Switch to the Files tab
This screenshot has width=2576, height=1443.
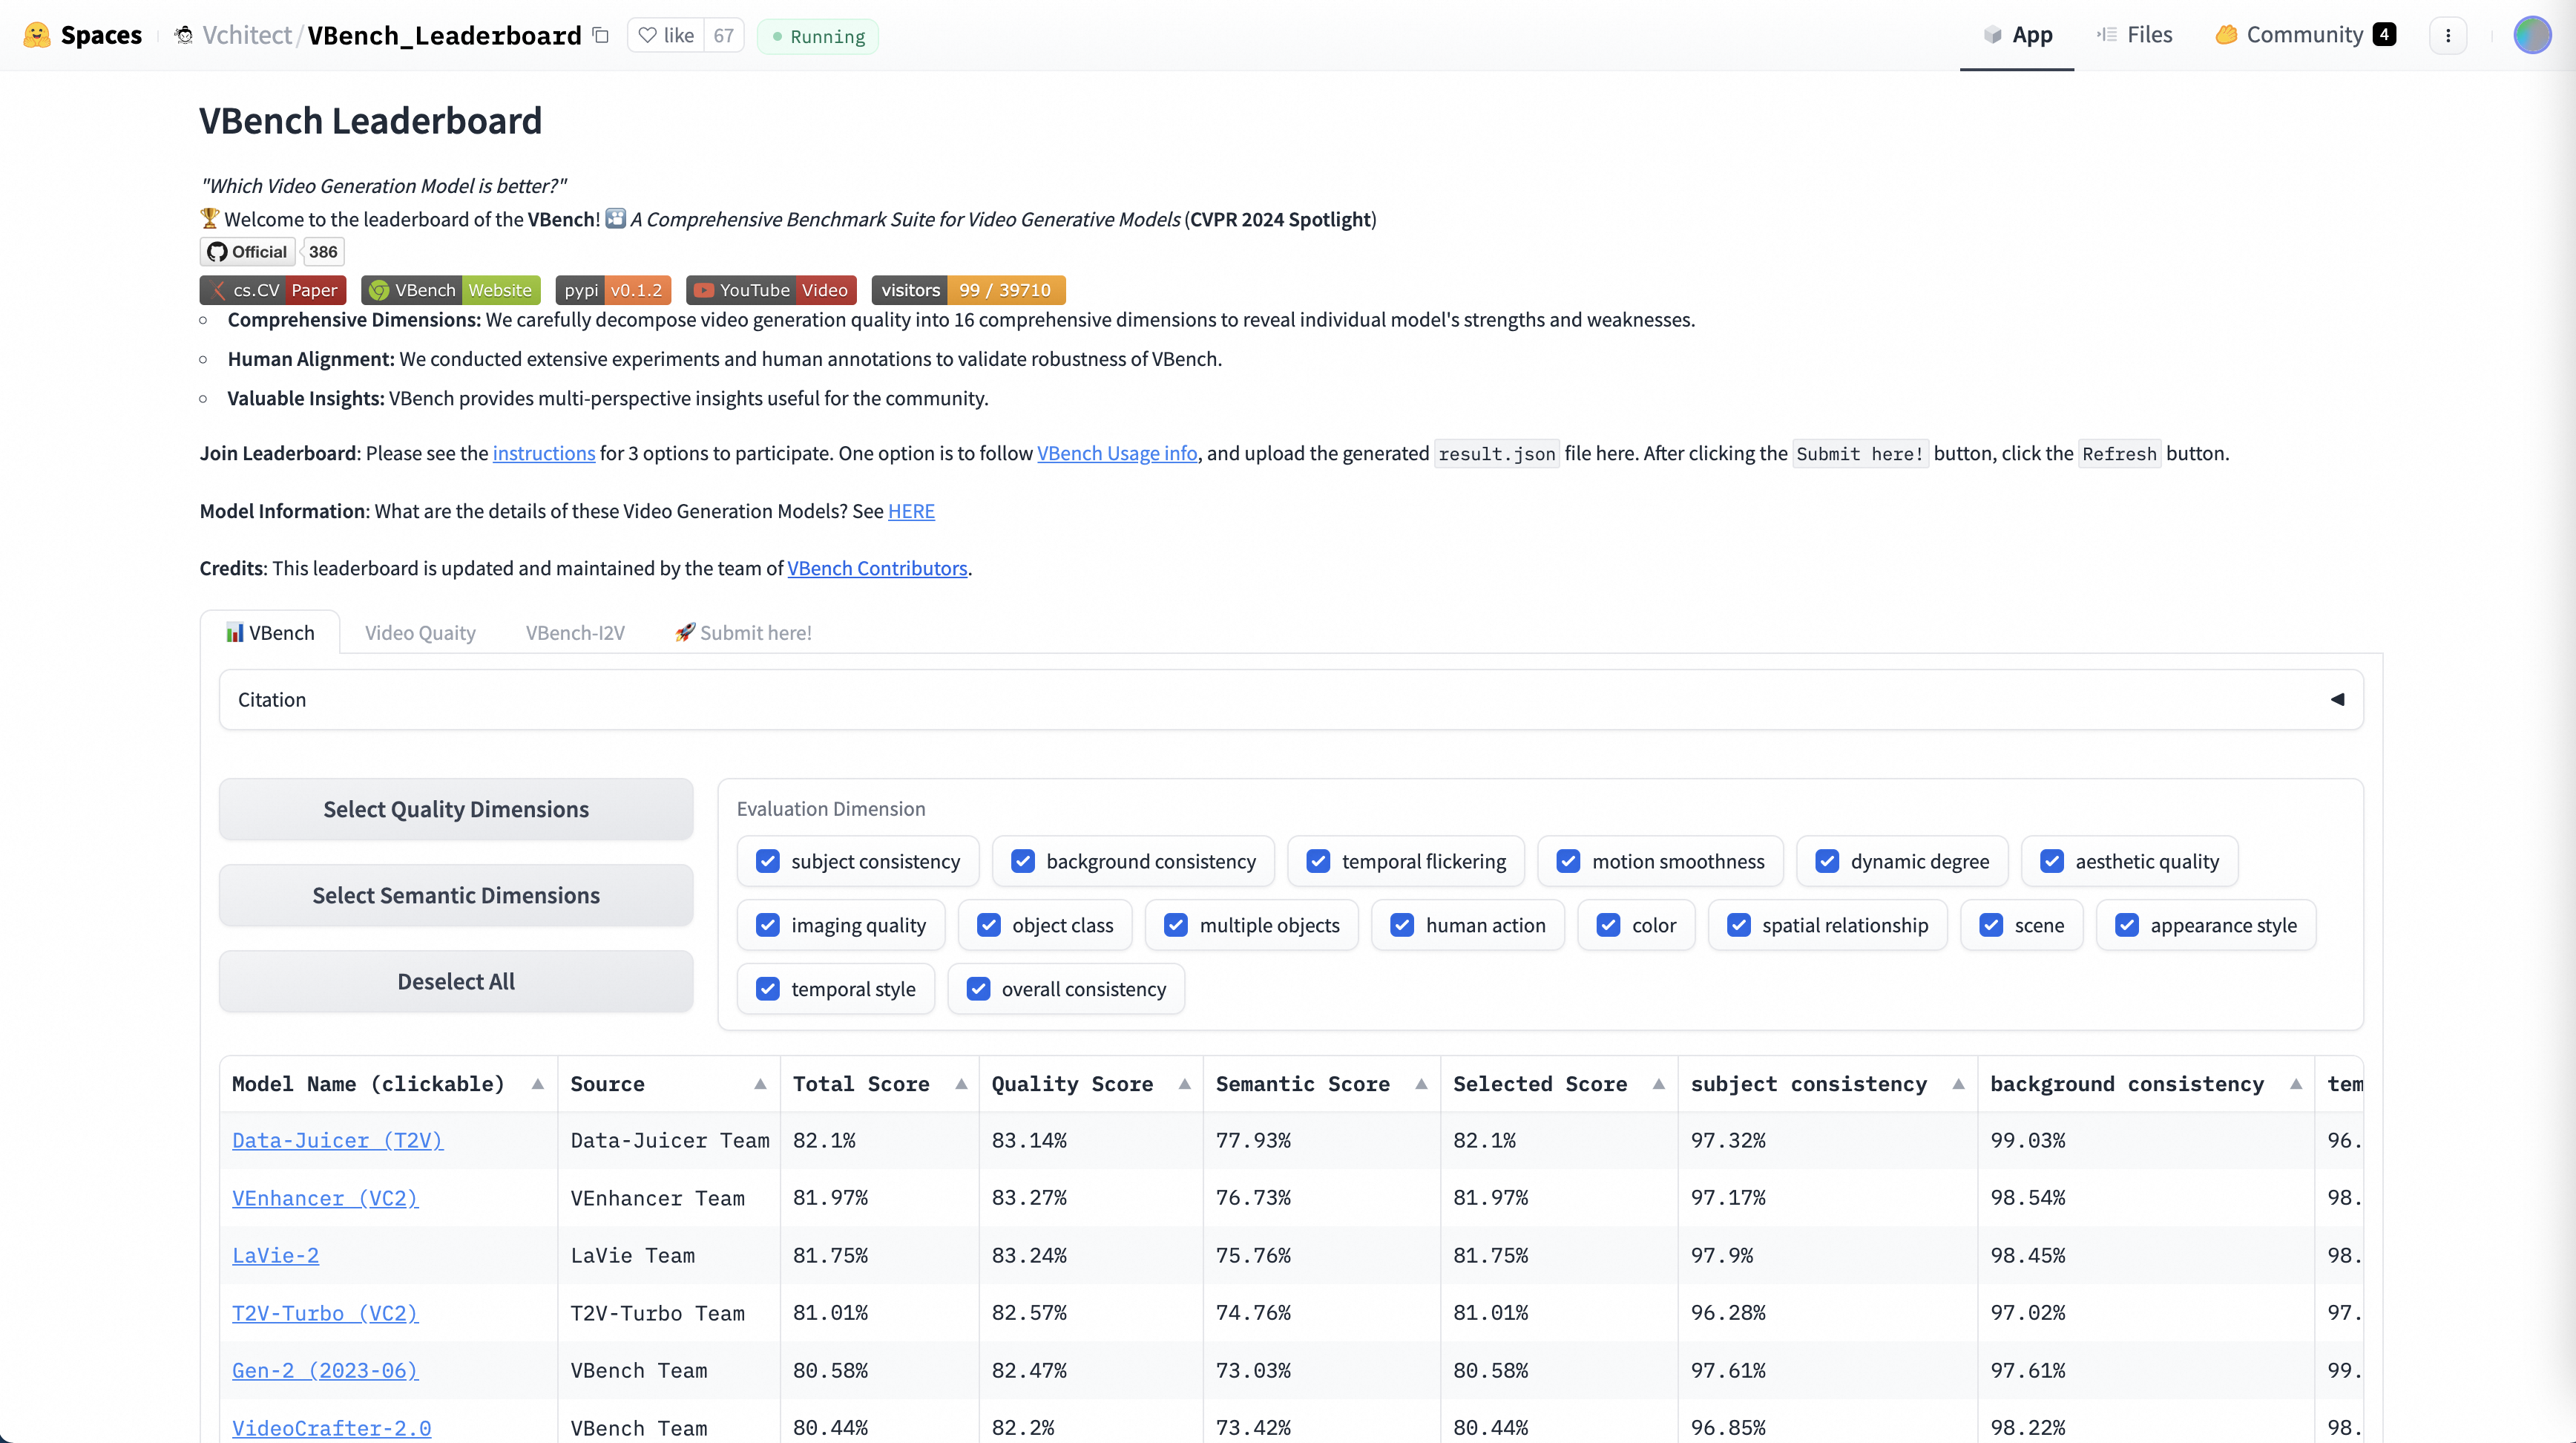coord(2134,35)
